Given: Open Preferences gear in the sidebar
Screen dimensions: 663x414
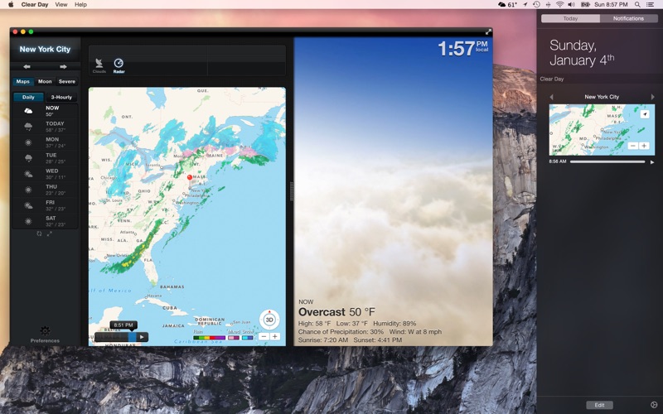Looking at the screenshot, I should [45, 334].
